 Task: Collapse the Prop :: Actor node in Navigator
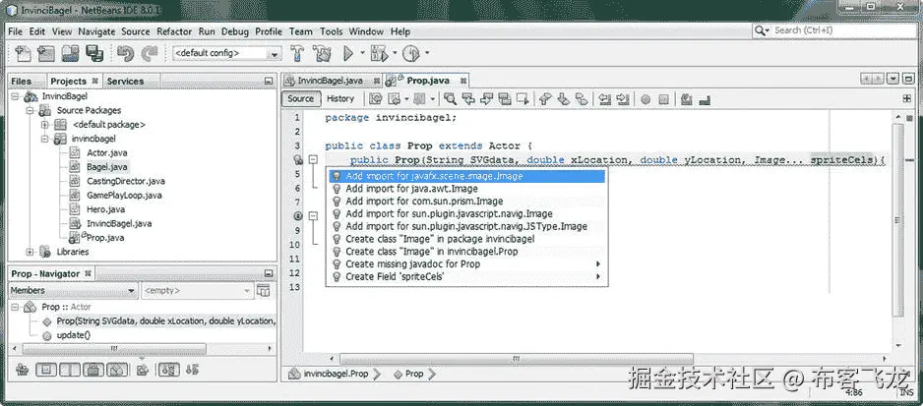(15, 307)
